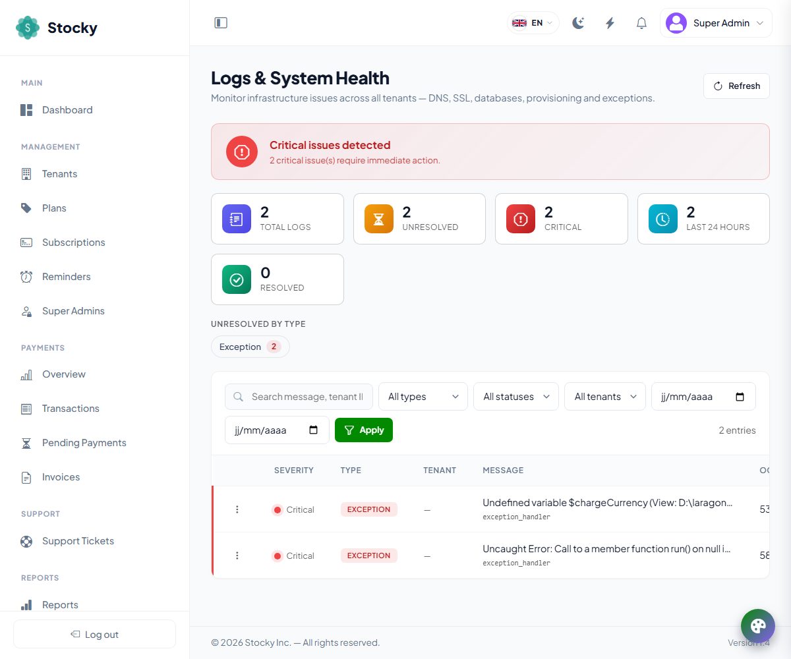791x659 pixels.
Task: Click the Unresolved hourglass card icon
Action: coord(378,219)
